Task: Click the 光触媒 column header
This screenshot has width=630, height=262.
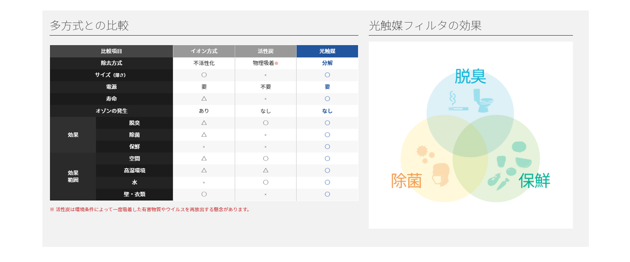Action: [327, 51]
